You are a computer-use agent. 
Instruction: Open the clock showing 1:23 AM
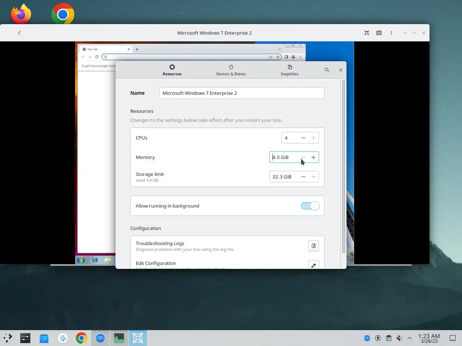429,338
